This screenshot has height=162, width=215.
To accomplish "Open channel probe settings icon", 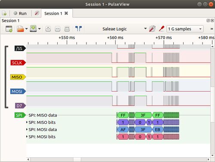I will point(162,29).
